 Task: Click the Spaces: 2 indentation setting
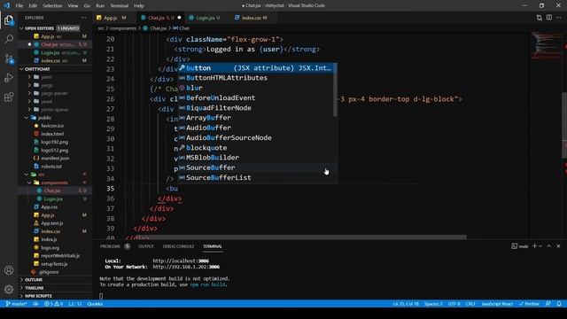(x=433, y=304)
